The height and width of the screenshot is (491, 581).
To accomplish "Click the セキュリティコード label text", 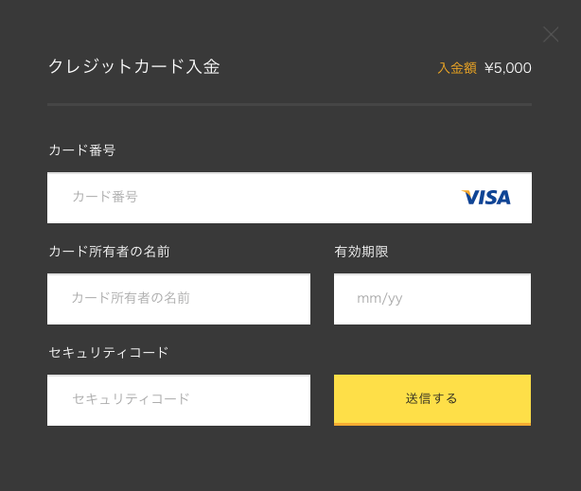I will (109, 353).
